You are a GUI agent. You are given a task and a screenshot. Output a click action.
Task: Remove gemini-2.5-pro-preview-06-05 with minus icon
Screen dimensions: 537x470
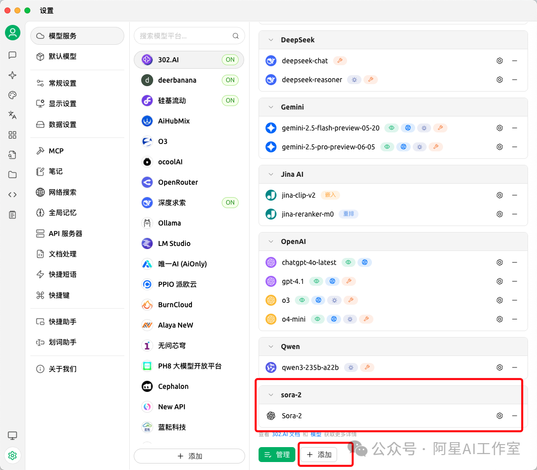pos(515,147)
